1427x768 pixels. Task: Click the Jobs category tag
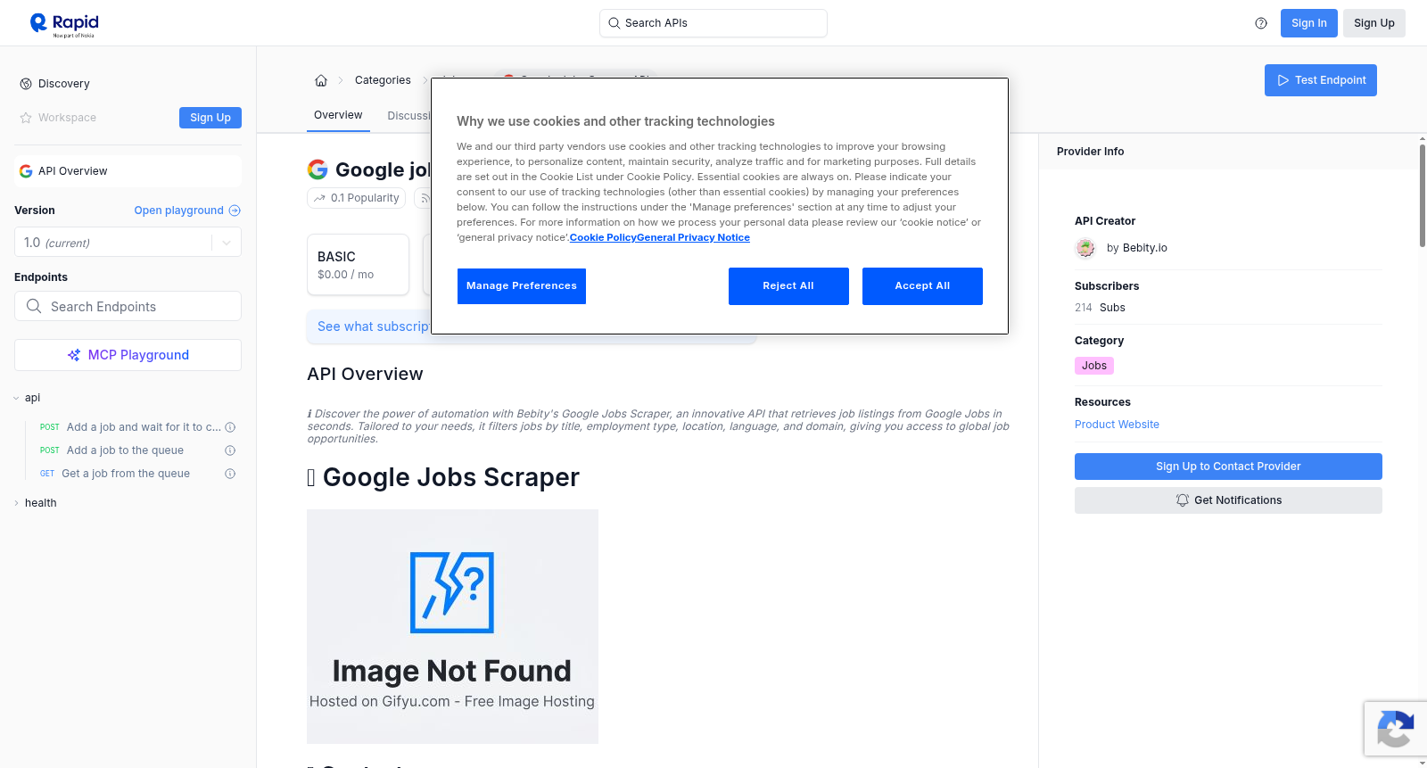click(x=1094, y=366)
